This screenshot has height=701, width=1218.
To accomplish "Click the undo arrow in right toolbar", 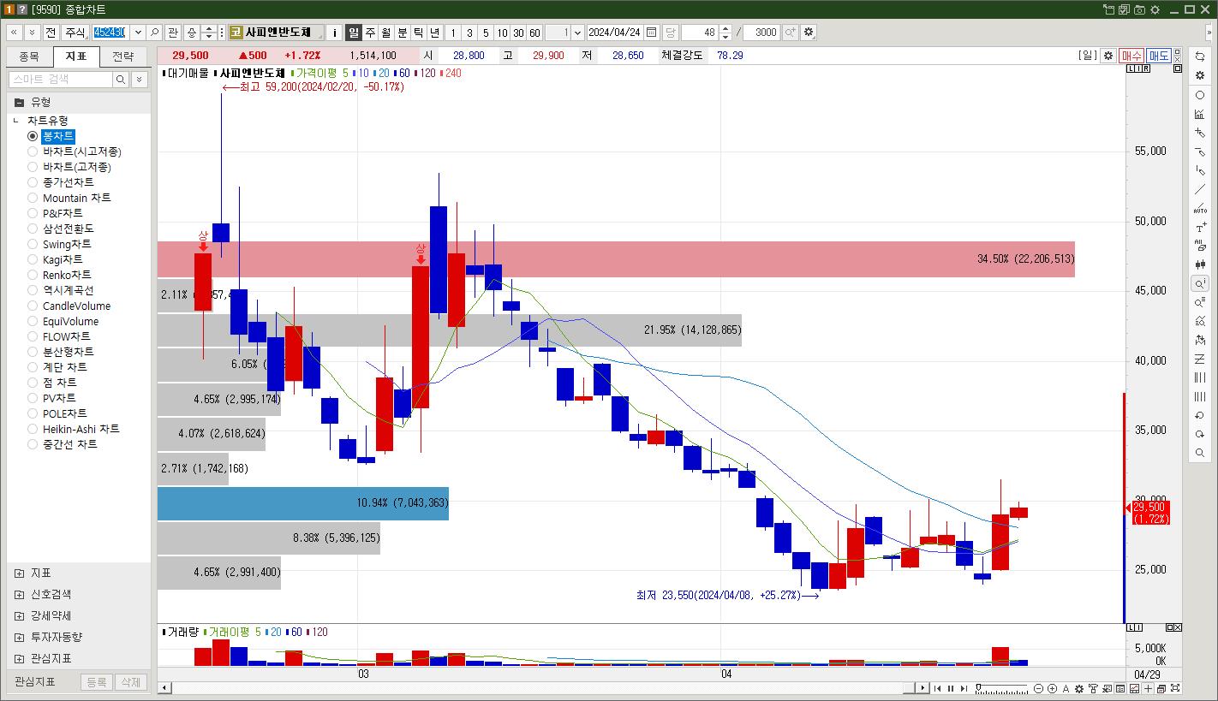I will pos(1200,415).
